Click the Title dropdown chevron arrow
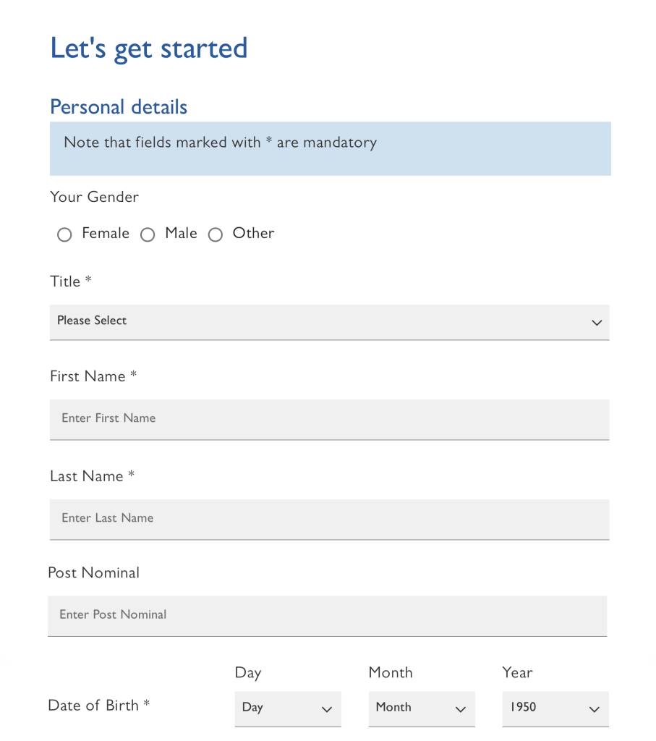This screenshot has width=656, height=741. pyautogui.click(x=597, y=323)
